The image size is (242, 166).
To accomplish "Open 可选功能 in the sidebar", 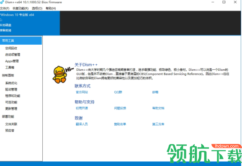I will tap(11, 102).
